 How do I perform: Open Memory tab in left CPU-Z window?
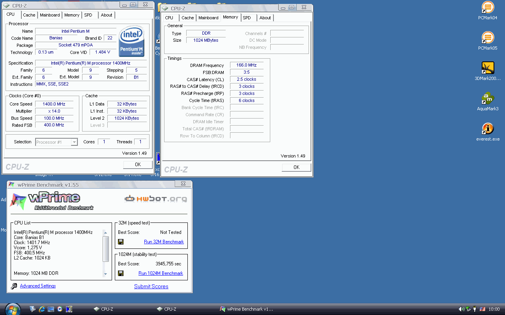[x=72, y=15]
